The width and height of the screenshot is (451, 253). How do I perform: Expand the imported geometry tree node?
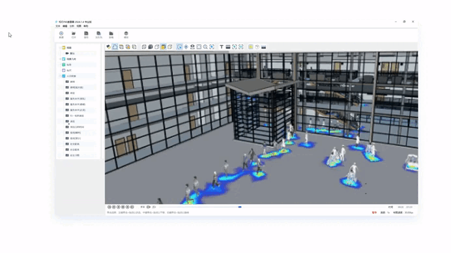click(61, 59)
